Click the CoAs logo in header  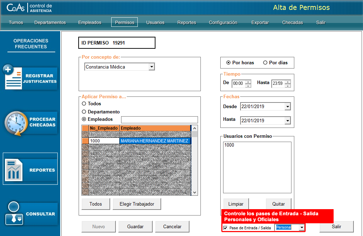16,7
